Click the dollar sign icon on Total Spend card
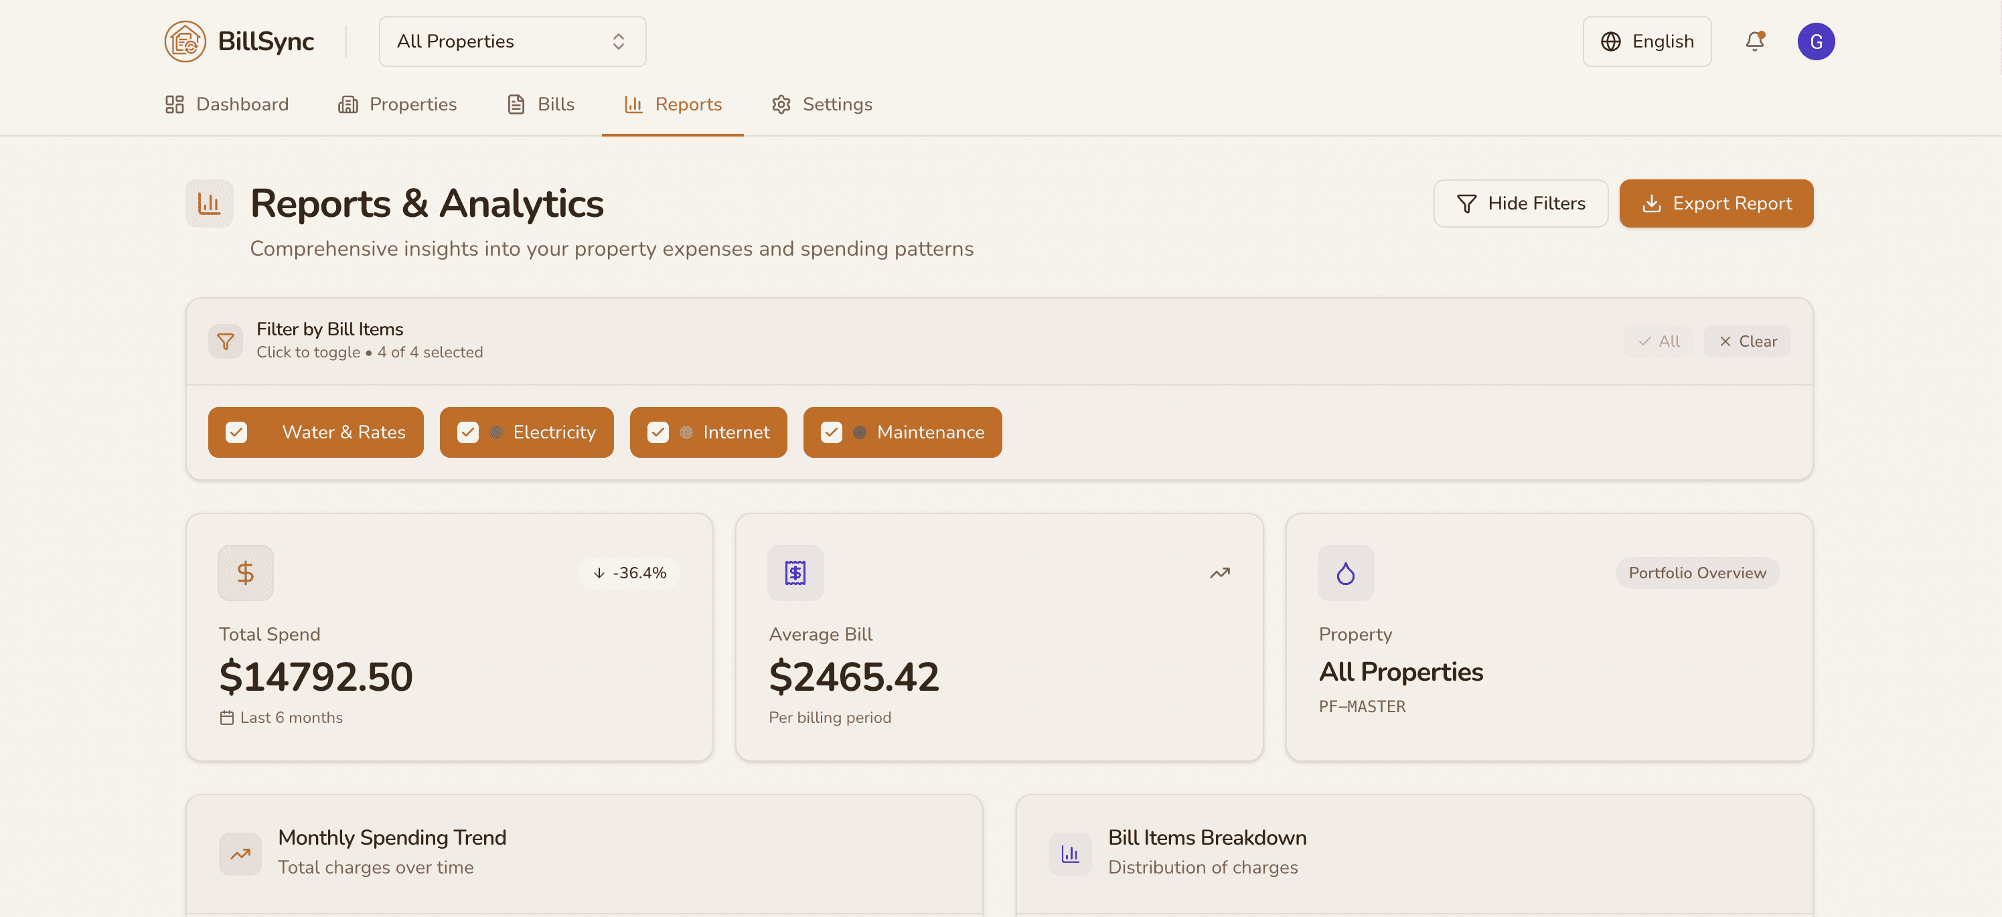The height and width of the screenshot is (917, 2002). coord(245,573)
